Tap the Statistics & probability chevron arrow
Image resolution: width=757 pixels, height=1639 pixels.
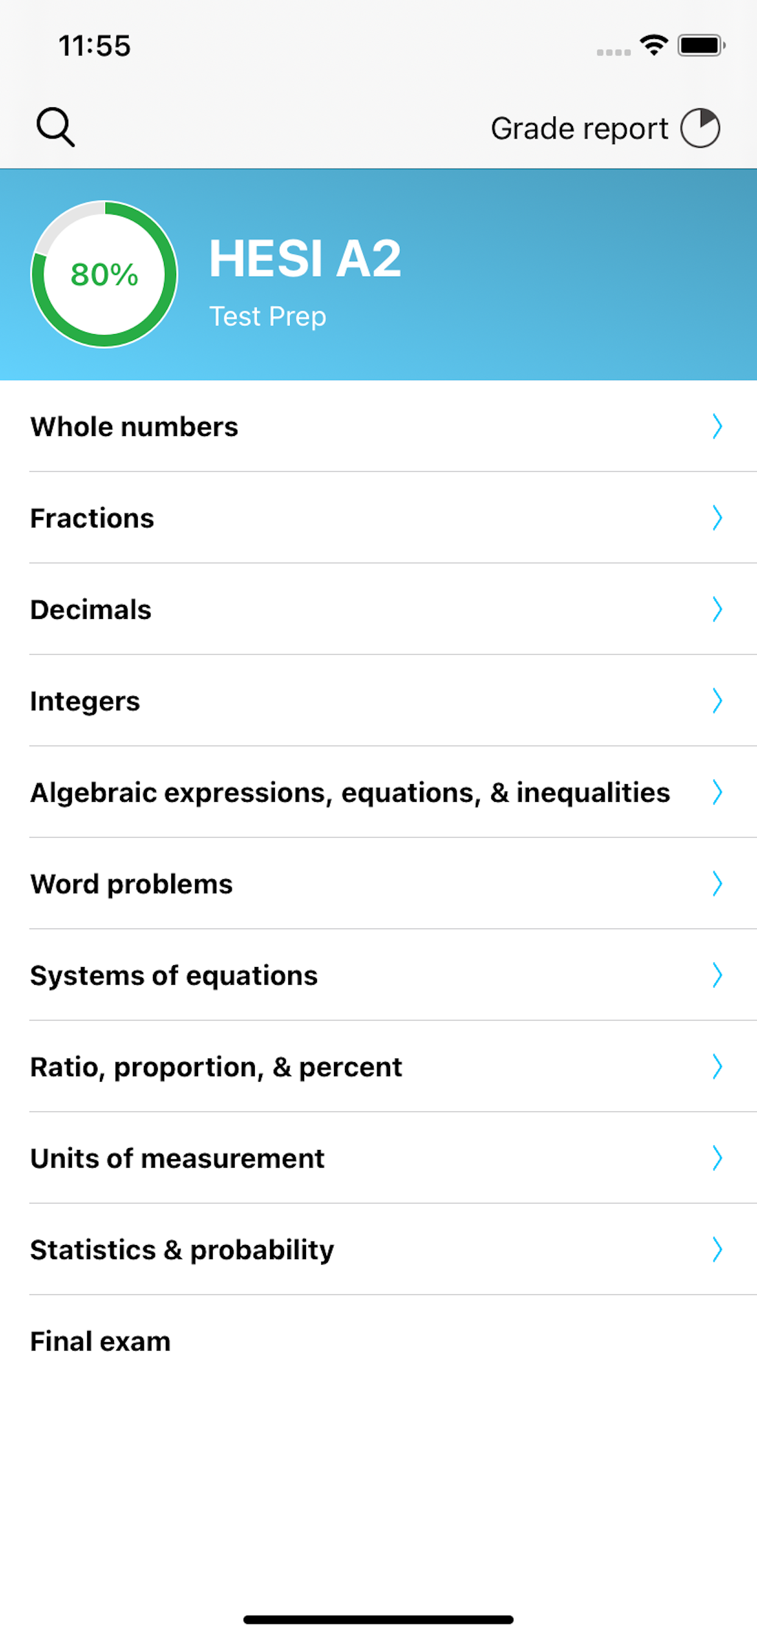pos(717,1250)
